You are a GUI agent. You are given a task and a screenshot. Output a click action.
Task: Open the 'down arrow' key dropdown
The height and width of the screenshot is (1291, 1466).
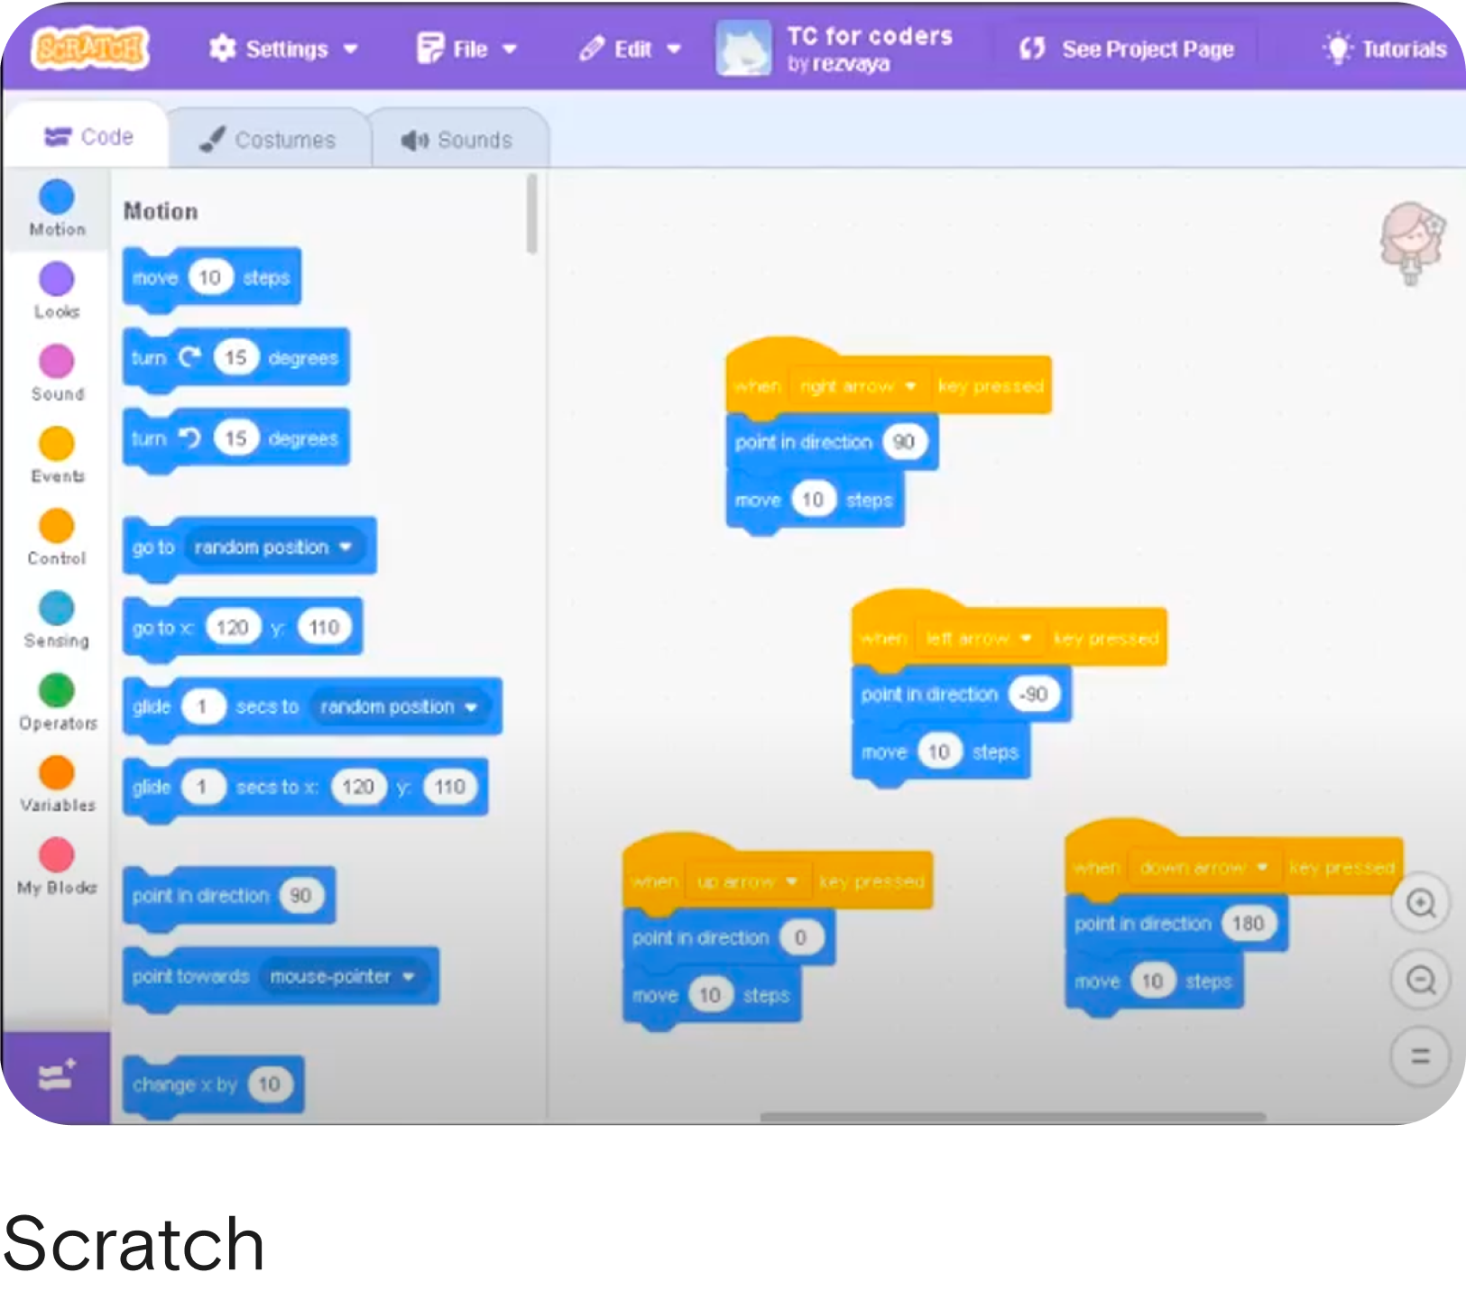(x=1204, y=868)
